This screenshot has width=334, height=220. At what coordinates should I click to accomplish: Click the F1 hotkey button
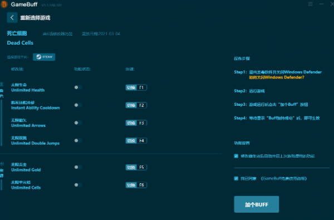136,87
